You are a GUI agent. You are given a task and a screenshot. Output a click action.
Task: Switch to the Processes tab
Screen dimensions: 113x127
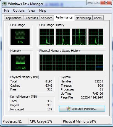click(x=31, y=18)
